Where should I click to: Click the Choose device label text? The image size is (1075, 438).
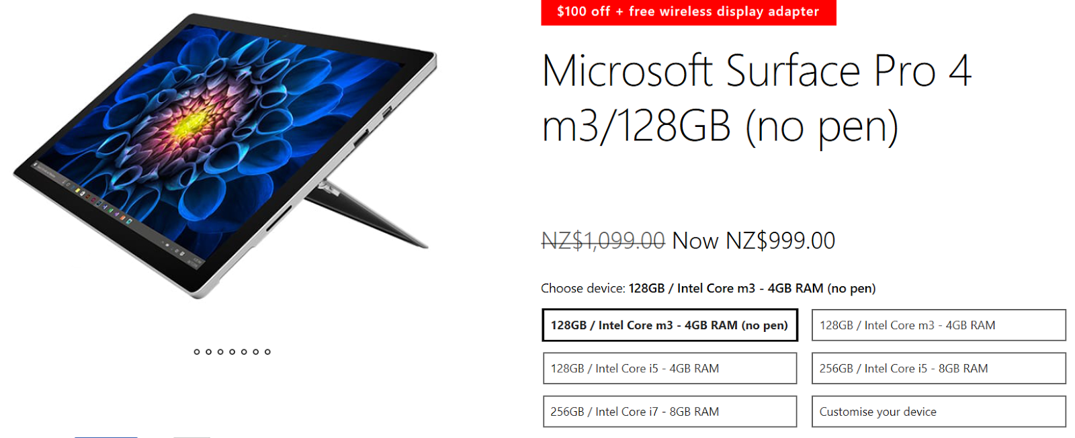(583, 288)
